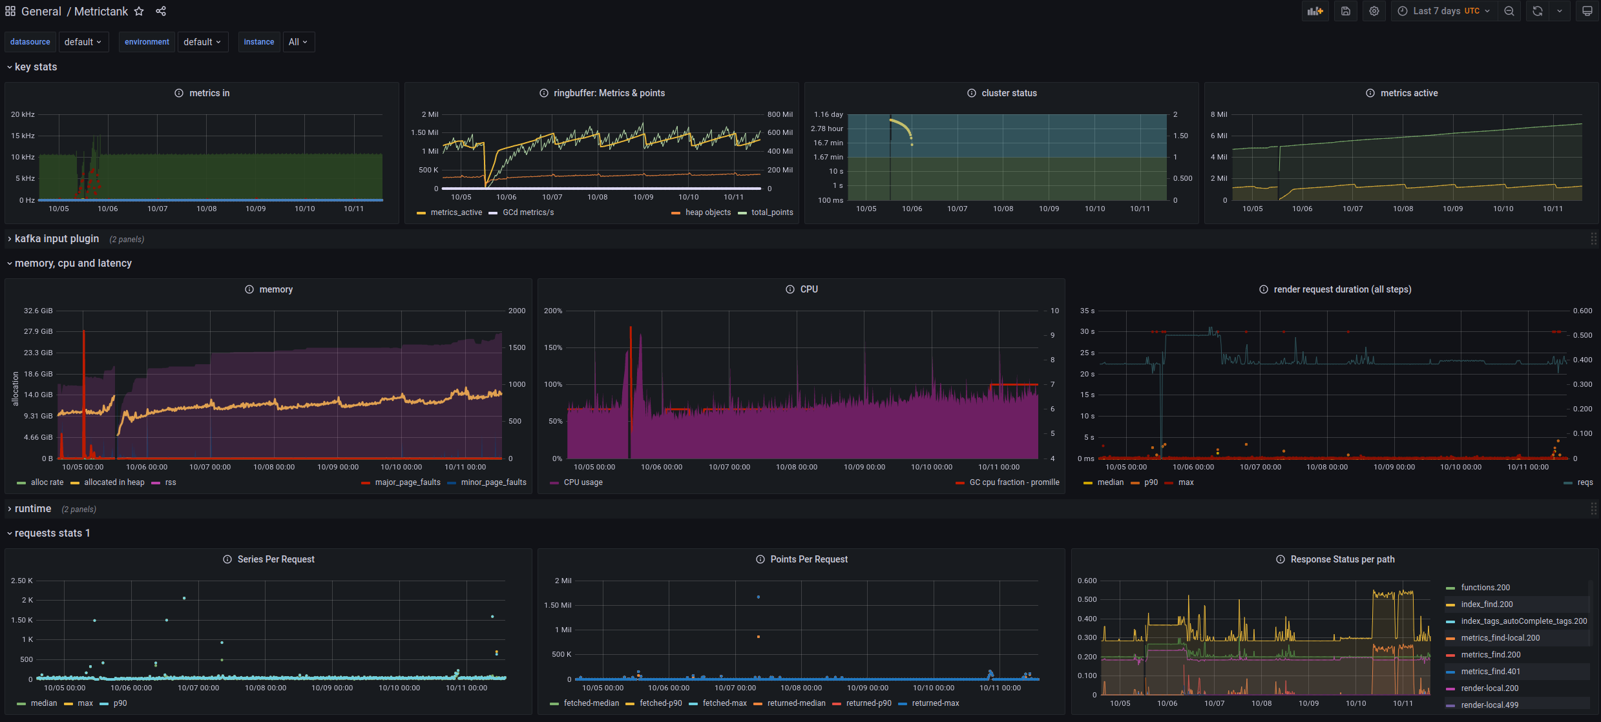1601x722 pixels.
Task: Toggle the rss series in memory panel legend
Action: 170,482
